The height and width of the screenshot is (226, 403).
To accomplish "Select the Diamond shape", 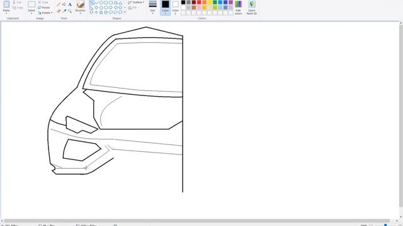I will click(96, 8).
